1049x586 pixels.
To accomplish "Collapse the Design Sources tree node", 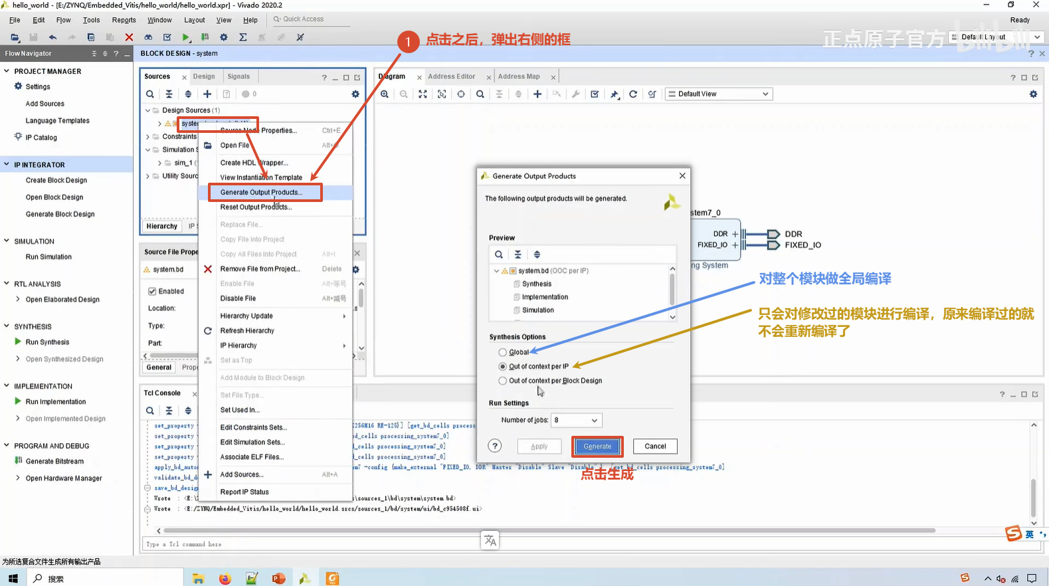I will click(x=148, y=110).
